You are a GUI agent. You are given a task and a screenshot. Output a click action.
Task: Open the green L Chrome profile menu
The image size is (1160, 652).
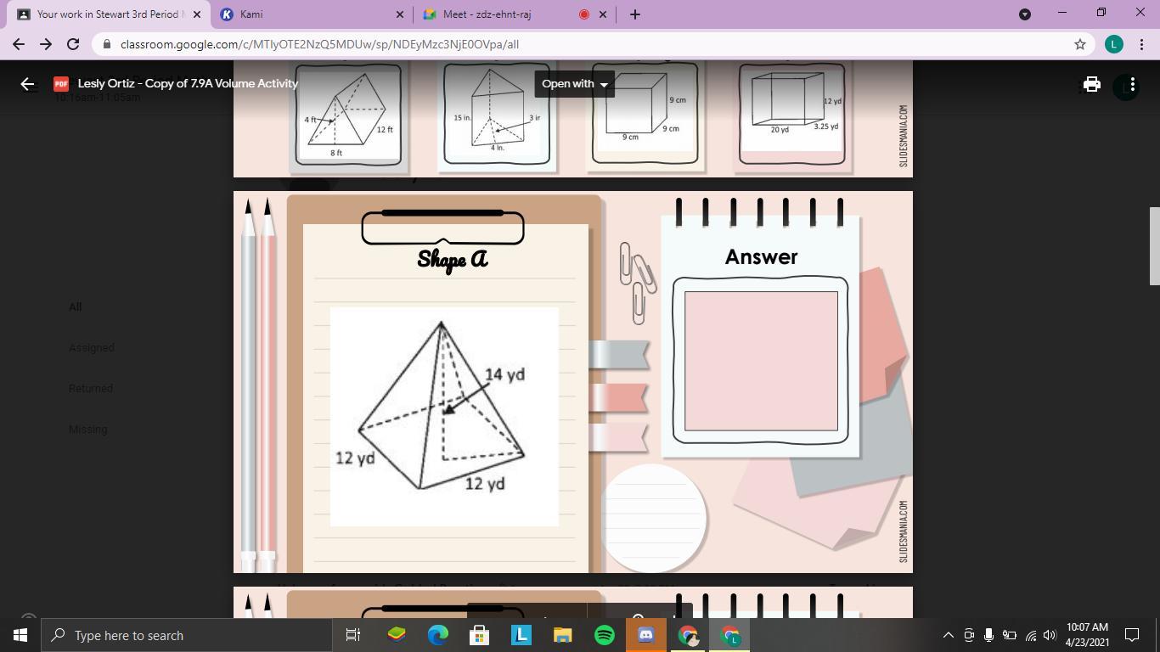(1114, 44)
